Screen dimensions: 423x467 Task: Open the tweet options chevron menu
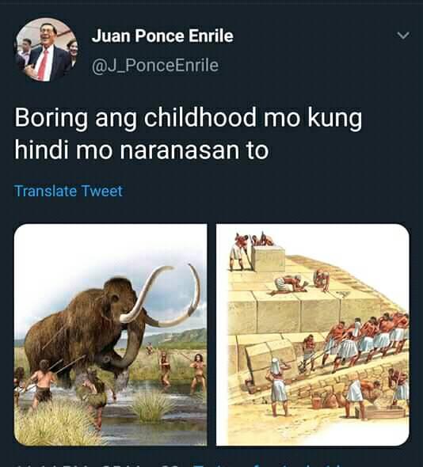403,36
